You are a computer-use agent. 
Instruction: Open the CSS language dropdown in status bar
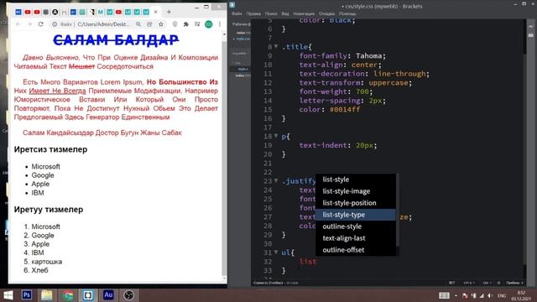(x=487, y=283)
